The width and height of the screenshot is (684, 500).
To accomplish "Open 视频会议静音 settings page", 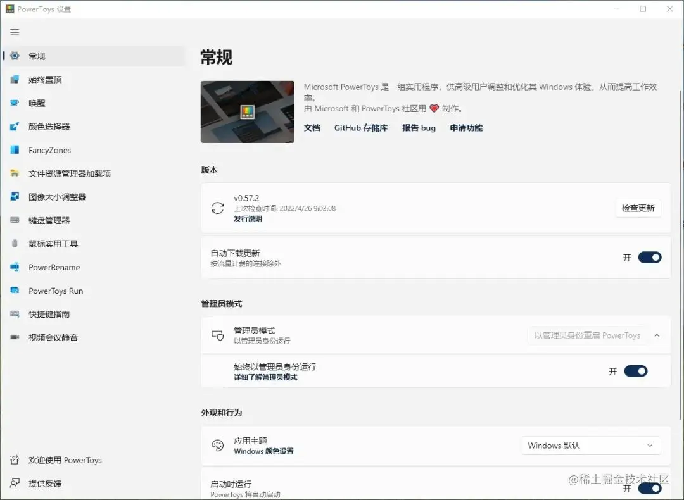I will (x=94, y=337).
